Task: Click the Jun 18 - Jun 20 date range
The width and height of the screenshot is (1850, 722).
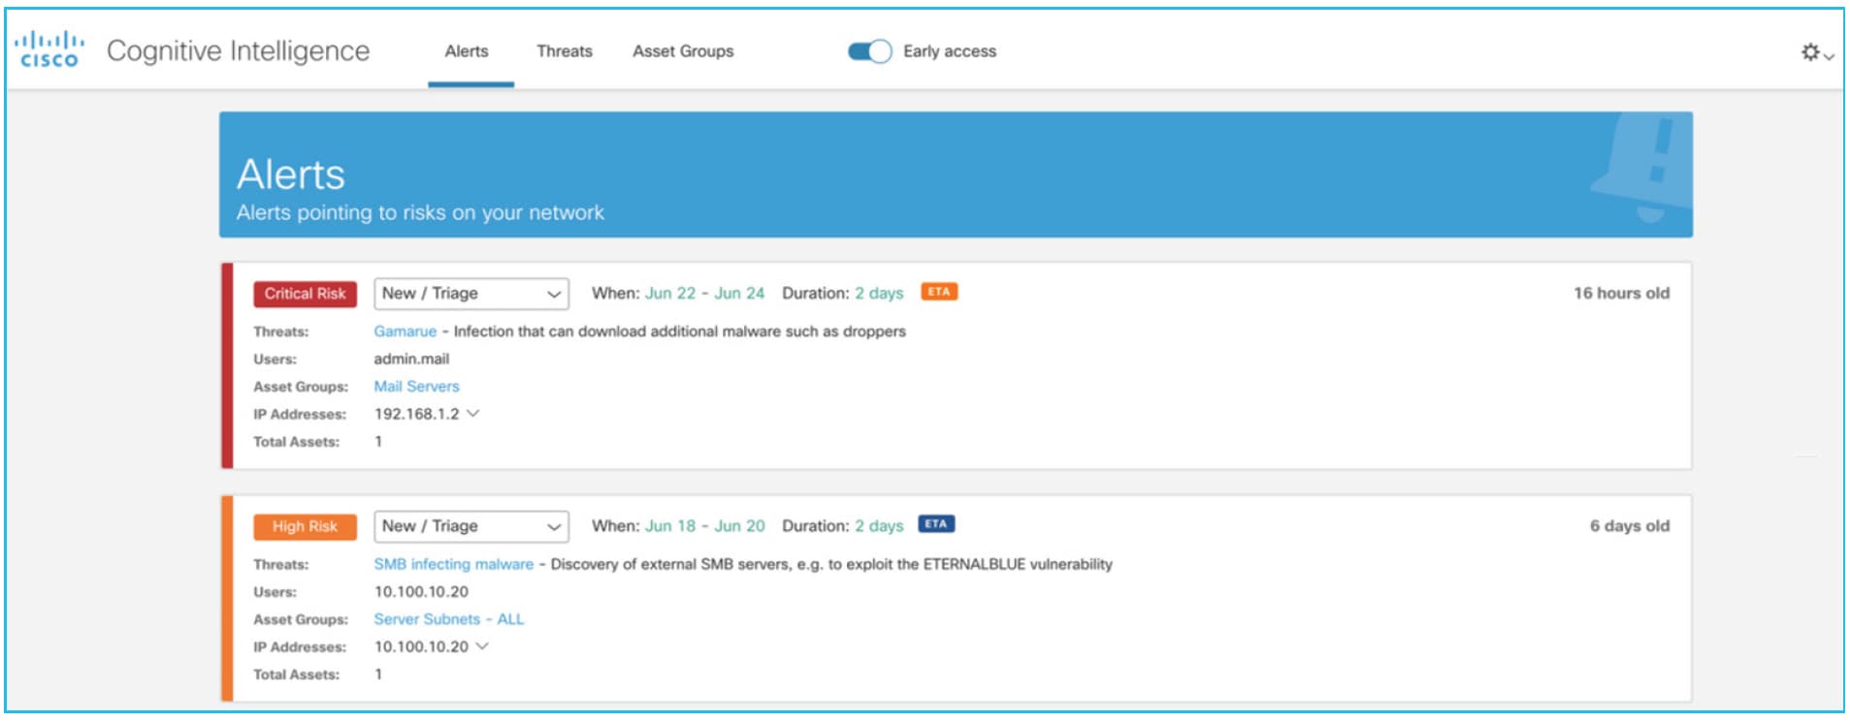Action: coord(705,525)
